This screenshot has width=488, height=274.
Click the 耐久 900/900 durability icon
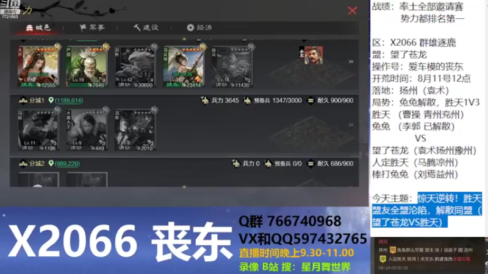click(310, 100)
